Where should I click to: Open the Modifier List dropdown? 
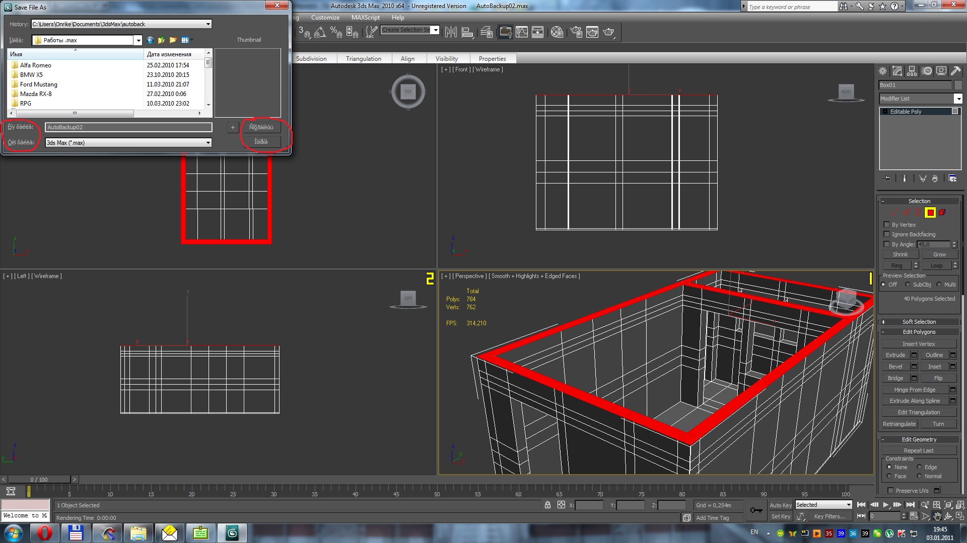coord(958,99)
